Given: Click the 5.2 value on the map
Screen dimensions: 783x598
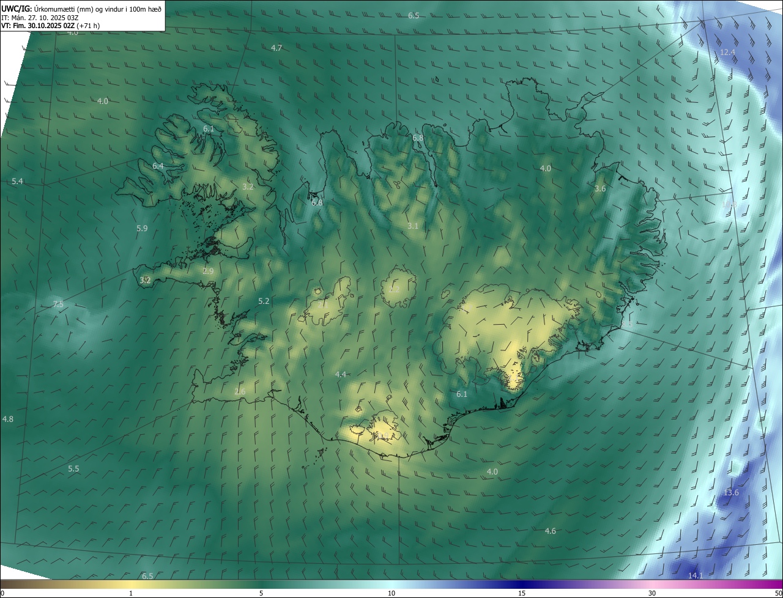Looking at the screenshot, I should (264, 301).
